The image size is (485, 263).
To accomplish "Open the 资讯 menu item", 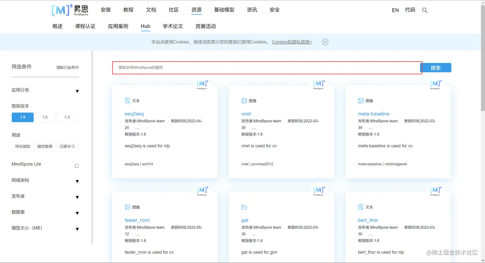I will click(252, 10).
